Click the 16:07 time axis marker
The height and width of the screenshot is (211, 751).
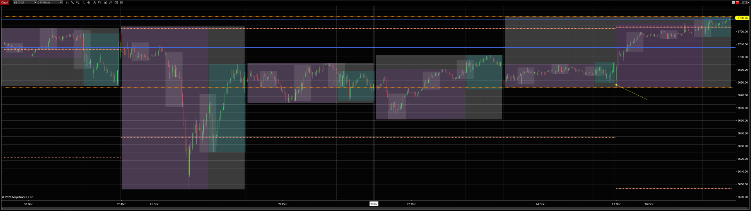374,204
